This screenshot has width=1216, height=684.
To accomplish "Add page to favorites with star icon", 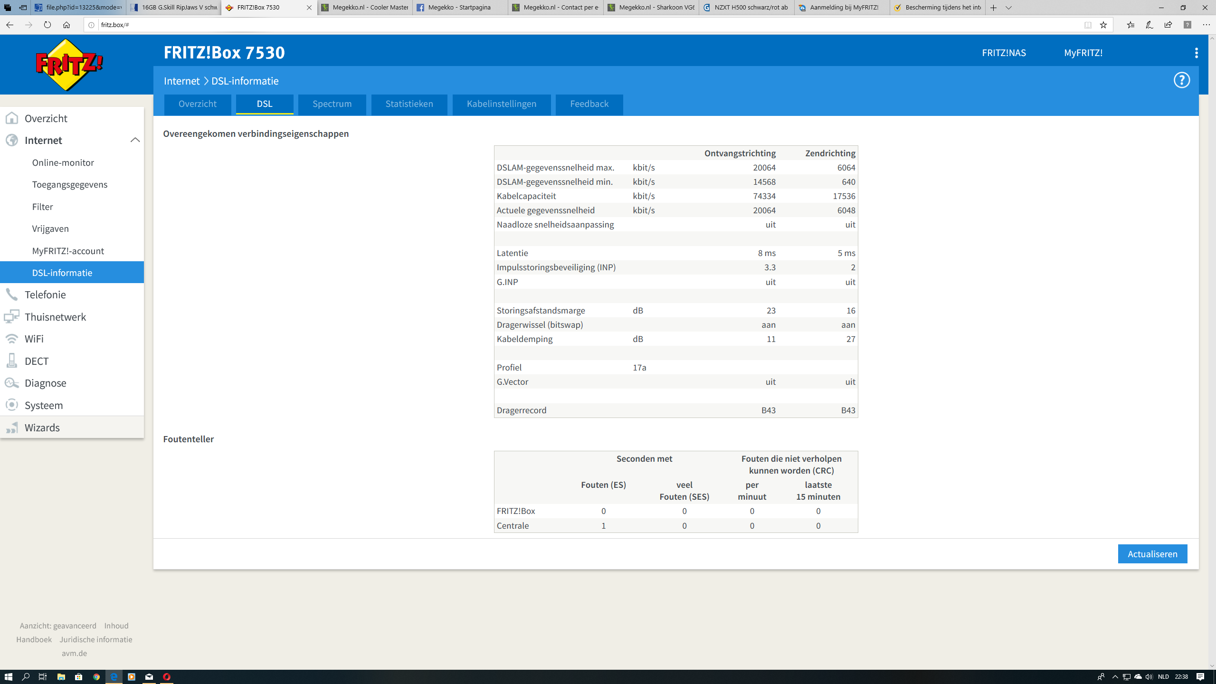I will coord(1103,25).
